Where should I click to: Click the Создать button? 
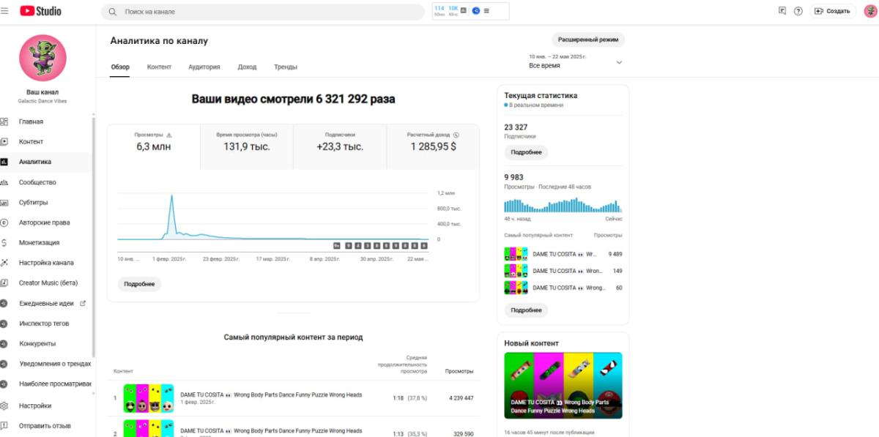point(832,11)
